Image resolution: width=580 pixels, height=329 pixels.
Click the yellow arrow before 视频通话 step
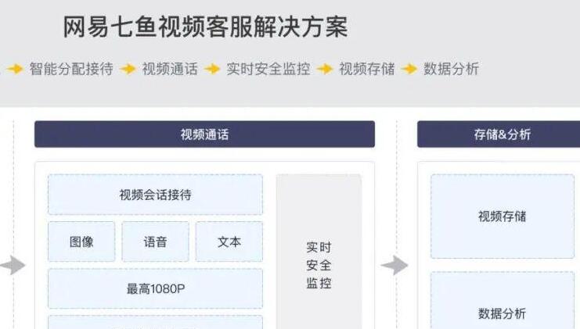pos(128,70)
